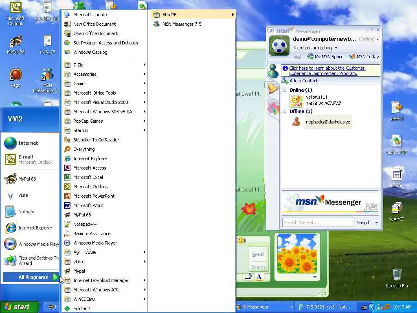Select Microsoft Outlook desktop icon
417x313 pixels.
click(15, 13)
